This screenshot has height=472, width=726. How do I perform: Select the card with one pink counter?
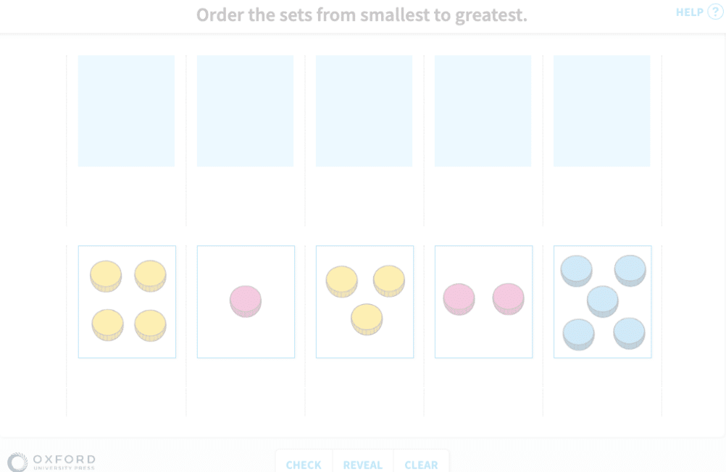(x=246, y=301)
